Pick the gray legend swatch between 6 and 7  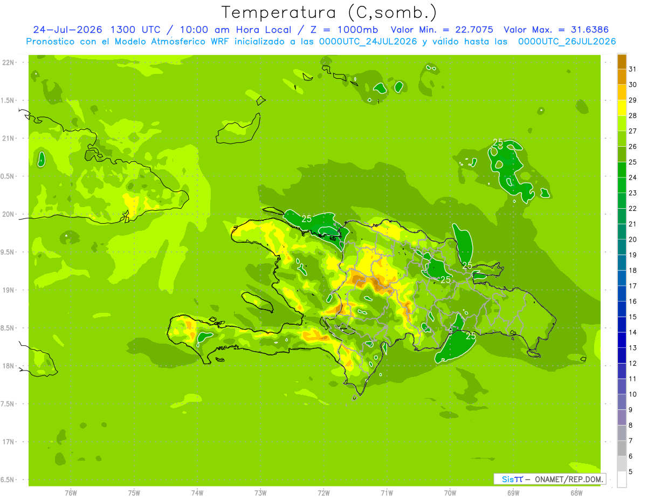click(622, 448)
